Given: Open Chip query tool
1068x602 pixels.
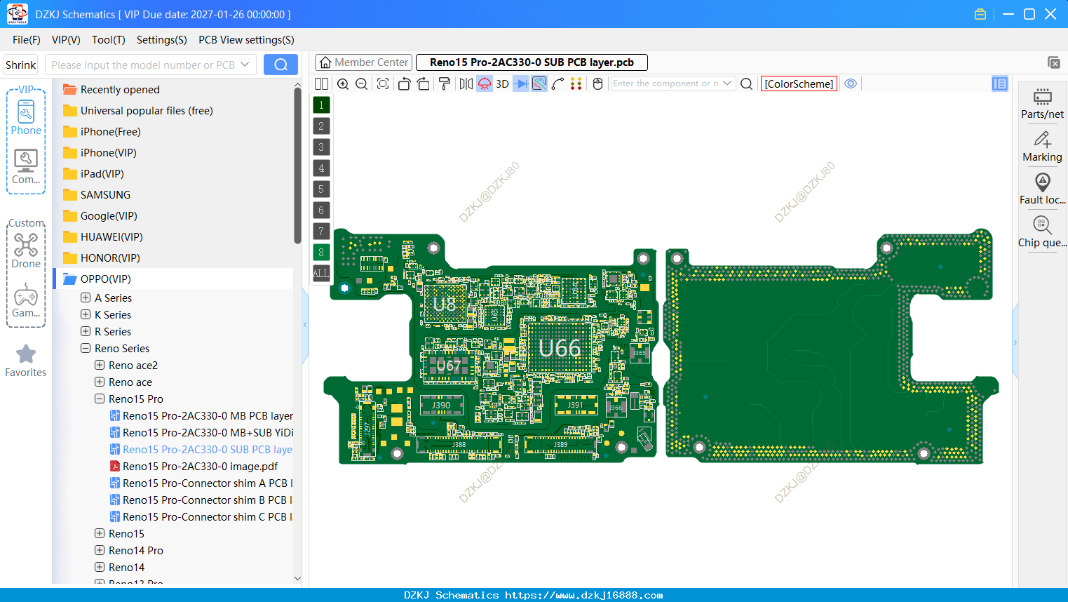Looking at the screenshot, I should pyautogui.click(x=1042, y=232).
